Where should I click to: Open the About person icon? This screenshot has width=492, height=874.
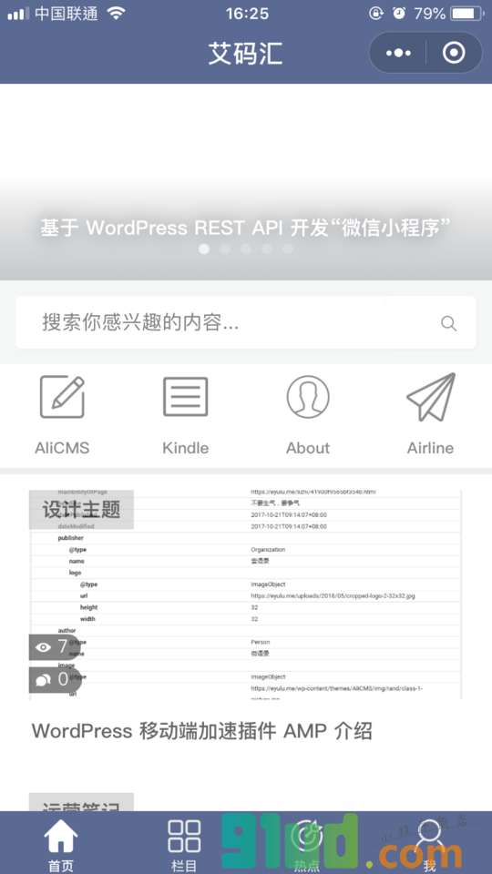point(308,397)
